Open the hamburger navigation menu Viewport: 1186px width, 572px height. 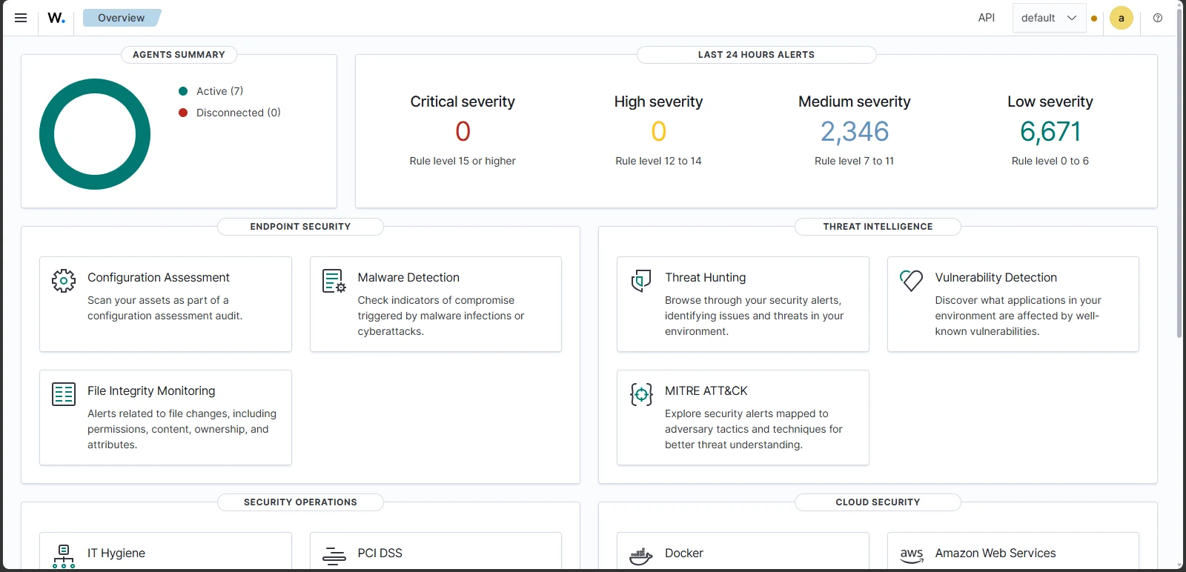click(21, 18)
